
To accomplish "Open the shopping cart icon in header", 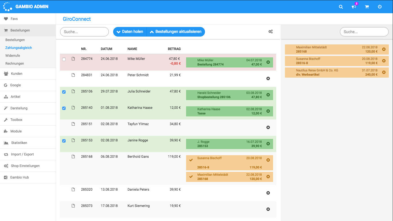I will [x=367, y=7].
